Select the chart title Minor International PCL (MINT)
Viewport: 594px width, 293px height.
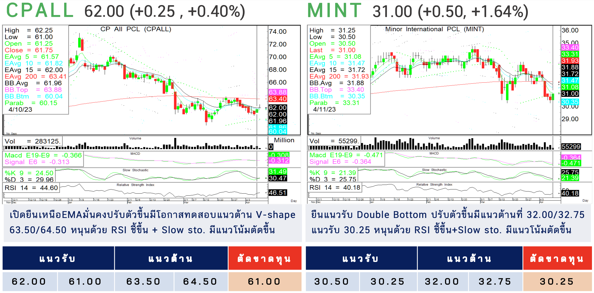pos(434,29)
